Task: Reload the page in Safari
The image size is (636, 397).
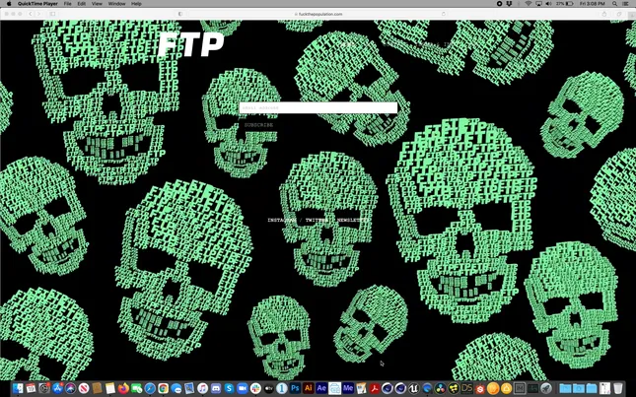Action: [443, 14]
